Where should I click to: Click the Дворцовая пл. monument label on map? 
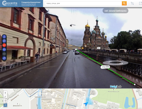[17, 106]
